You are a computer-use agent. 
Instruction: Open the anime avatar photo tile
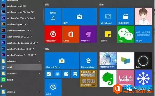point(143,17)
